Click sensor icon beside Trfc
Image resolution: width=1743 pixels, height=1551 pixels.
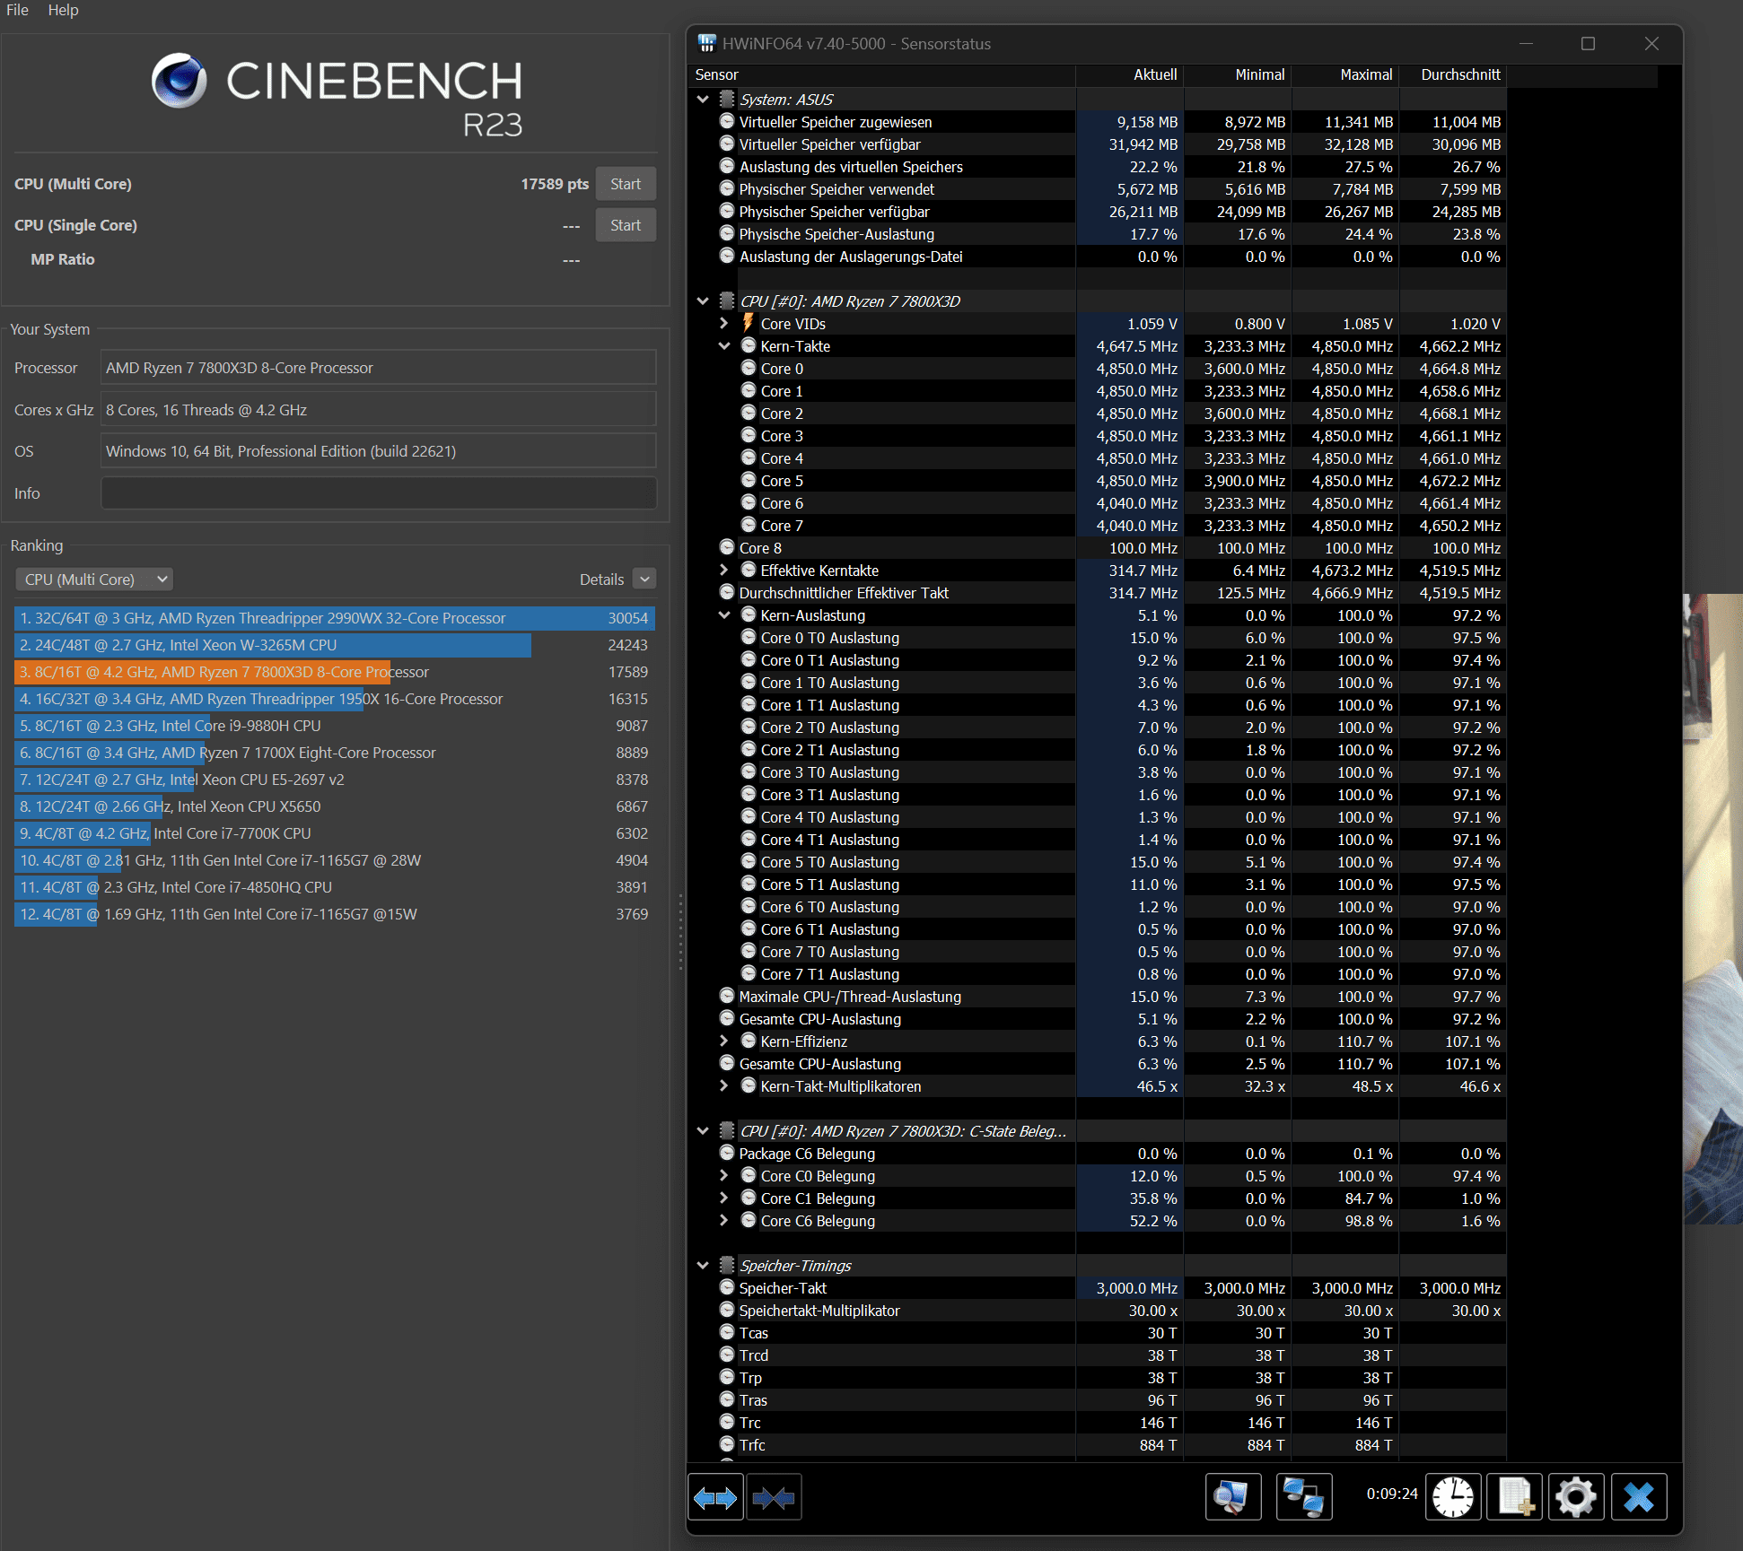click(x=727, y=1444)
